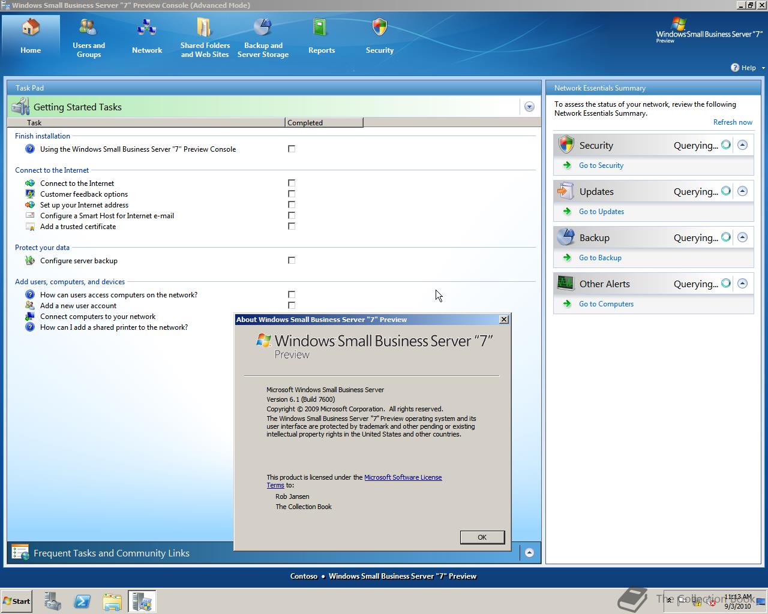Click Refresh now link

[x=733, y=122]
